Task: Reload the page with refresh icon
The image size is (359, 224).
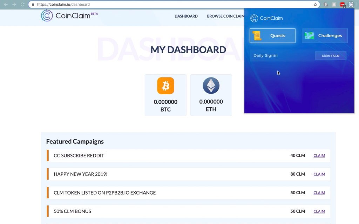Action: click(x=22, y=4)
